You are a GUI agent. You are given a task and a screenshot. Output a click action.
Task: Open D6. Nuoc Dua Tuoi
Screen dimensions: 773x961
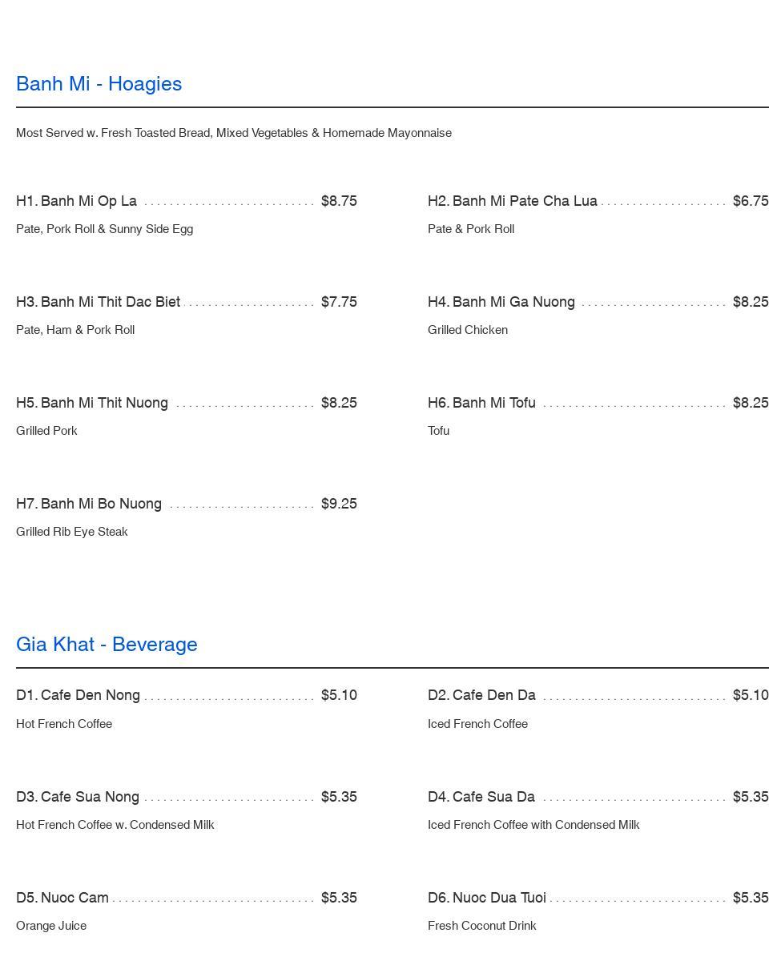[487, 898]
